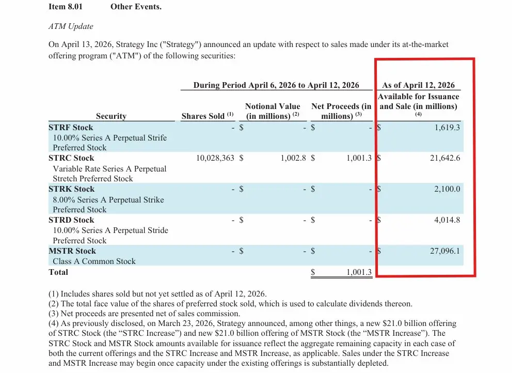This screenshot has width=525, height=373.
Task: Click MSTR available amount '27,096.1'
Action: click(445, 251)
